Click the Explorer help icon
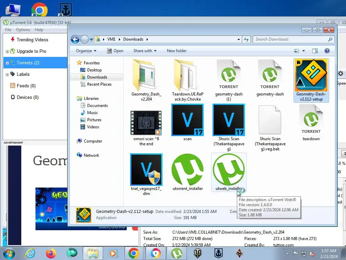The height and width of the screenshot is (260, 346). (327, 51)
